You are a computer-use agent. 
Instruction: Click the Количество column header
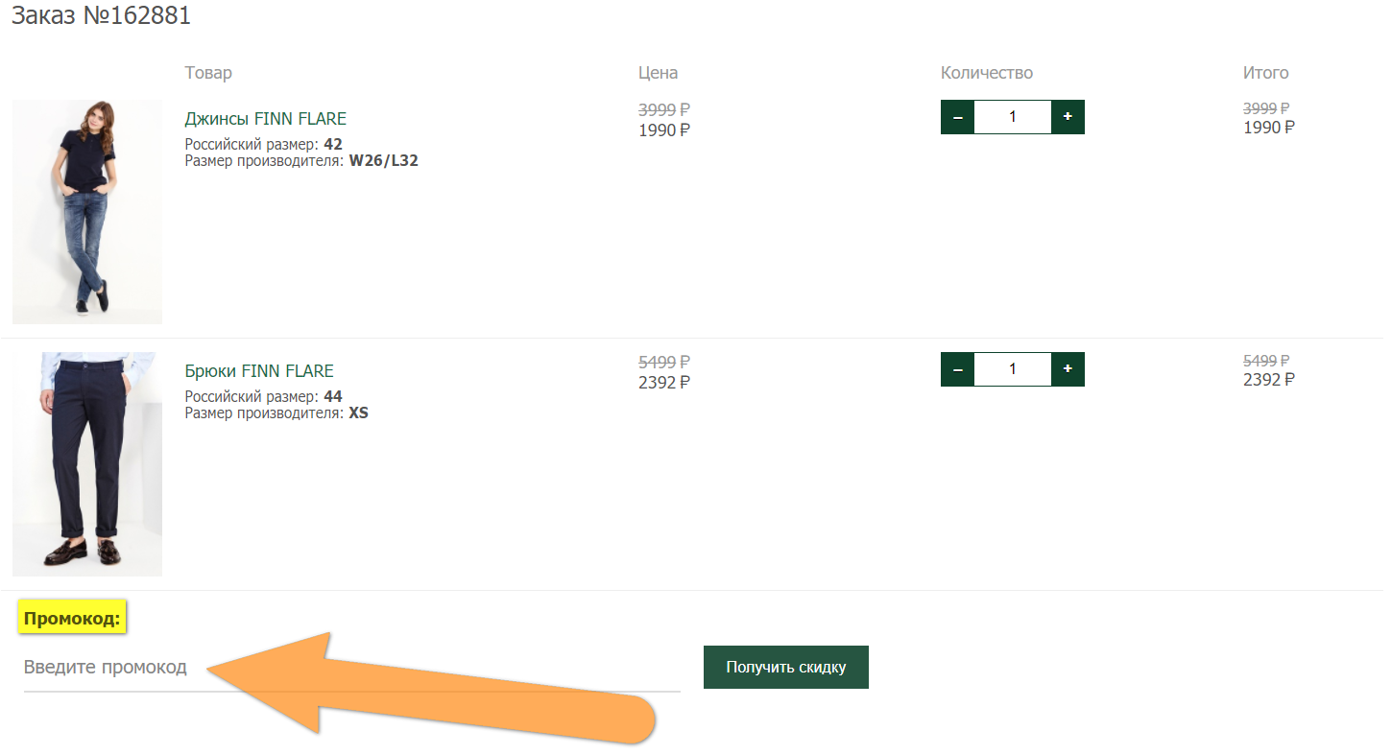pyautogui.click(x=987, y=73)
